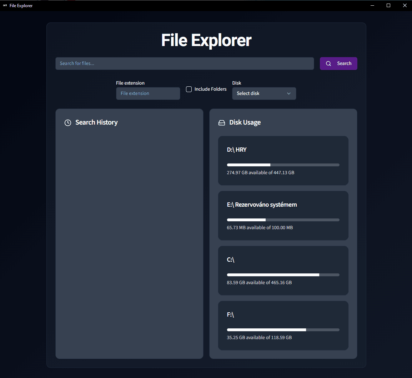
Task: Click the Search History panel header
Action: (96, 122)
